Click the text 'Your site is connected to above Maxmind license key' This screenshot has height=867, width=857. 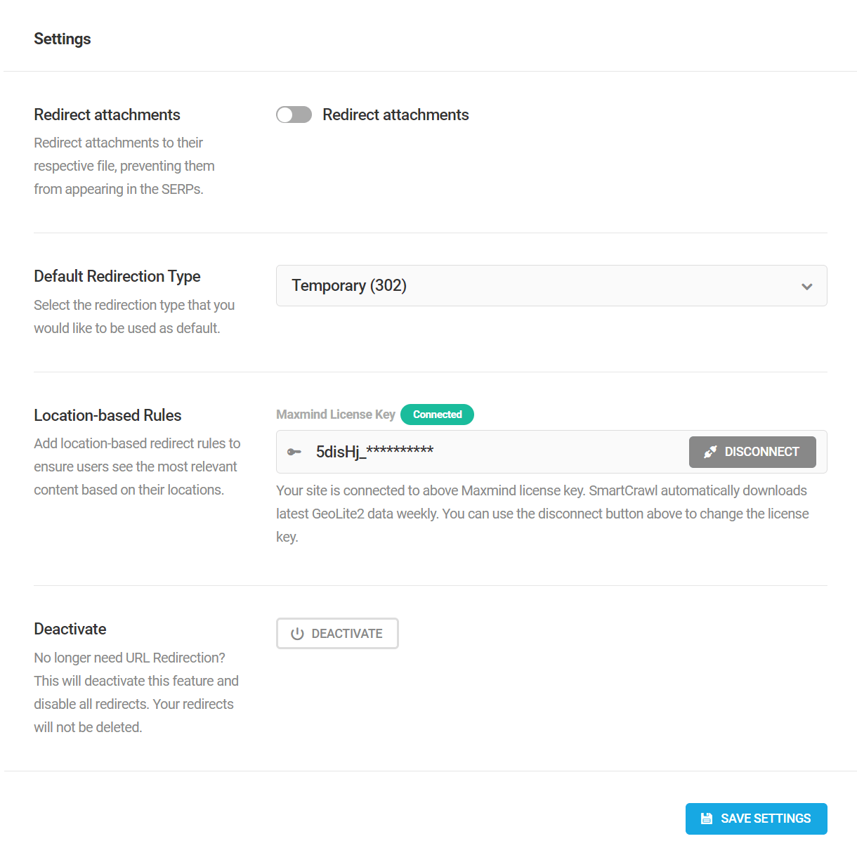click(430, 490)
